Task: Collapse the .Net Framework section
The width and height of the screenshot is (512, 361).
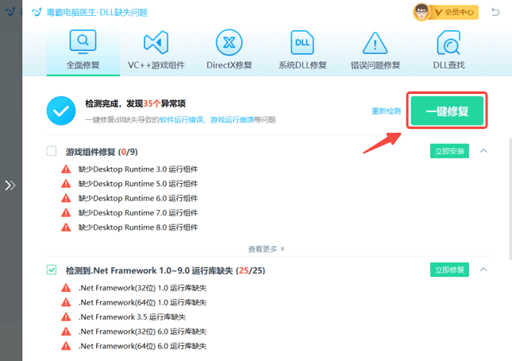Action: coord(483,270)
